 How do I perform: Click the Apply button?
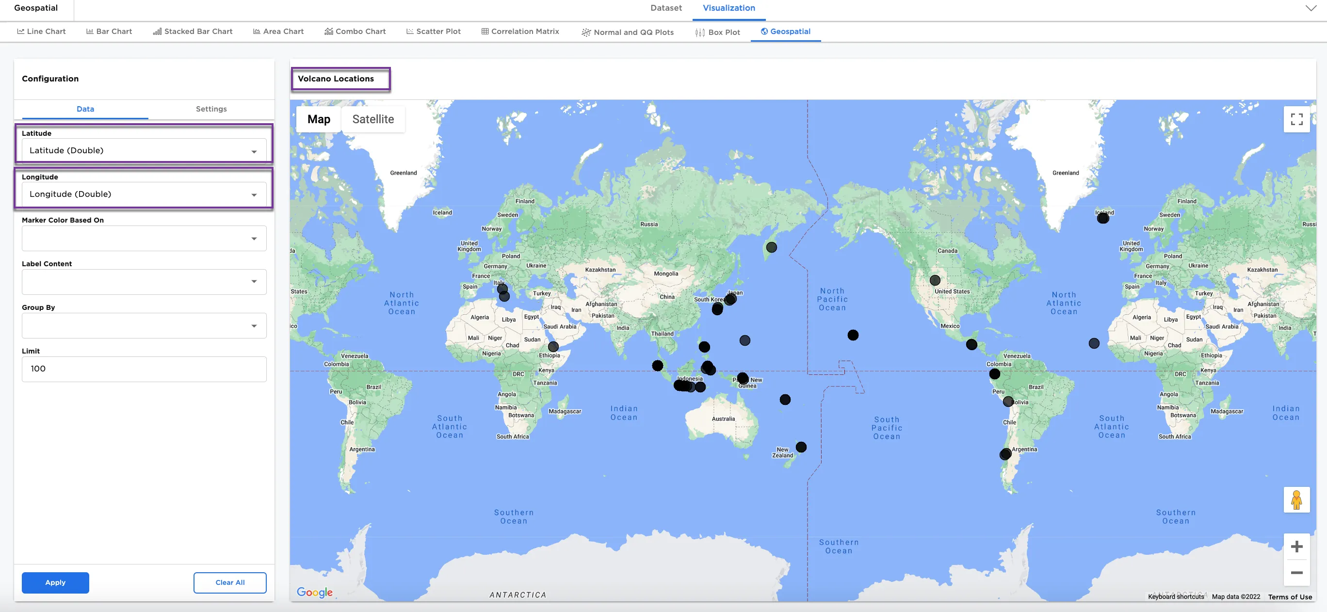point(55,582)
